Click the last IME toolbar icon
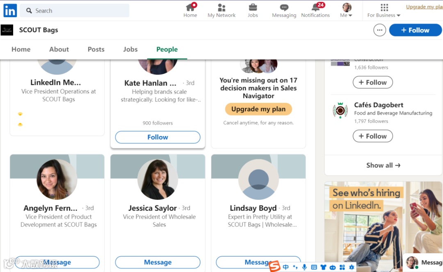This screenshot has height=272, width=443. point(352,267)
